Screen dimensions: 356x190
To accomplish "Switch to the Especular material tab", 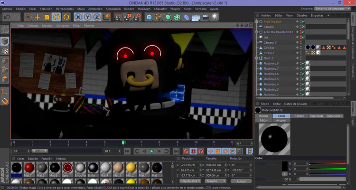I will [x=317, y=116].
